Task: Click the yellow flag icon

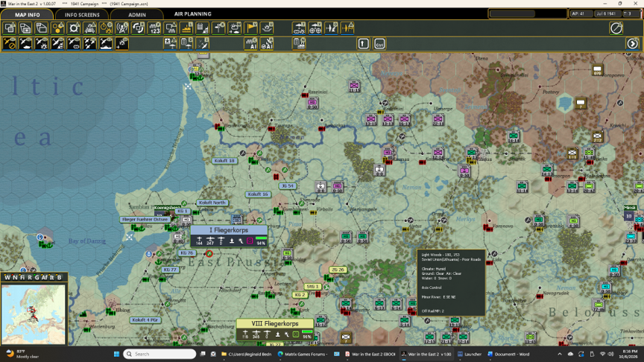Action: point(250,28)
